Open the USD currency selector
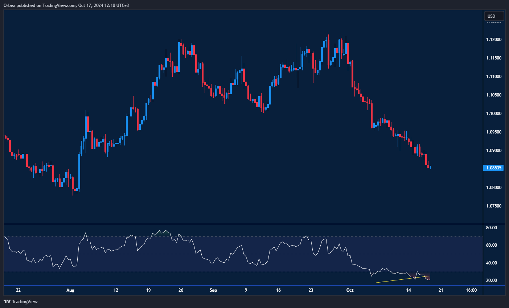The height and width of the screenshot is (308, 509). point(494,16)
